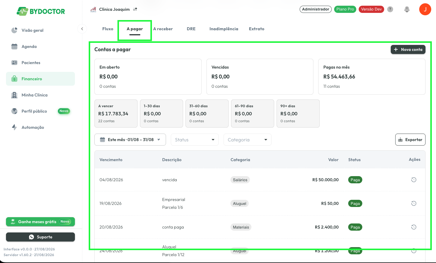Switch to the A receber tab
The height and width of the screenshot is (263, 436).
point(163,29)
